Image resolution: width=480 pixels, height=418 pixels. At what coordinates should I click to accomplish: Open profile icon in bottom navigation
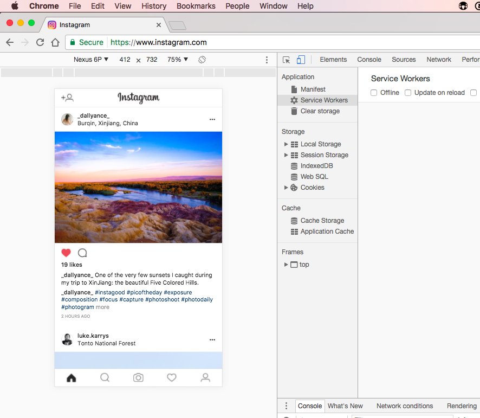[205, 377]
